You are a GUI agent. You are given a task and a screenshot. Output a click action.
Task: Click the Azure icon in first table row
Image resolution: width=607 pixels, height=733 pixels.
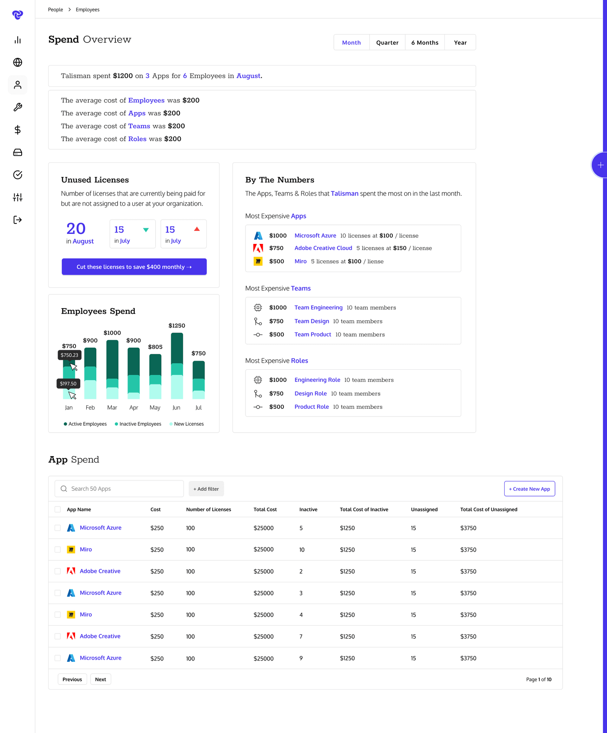(x=71, y=528)
